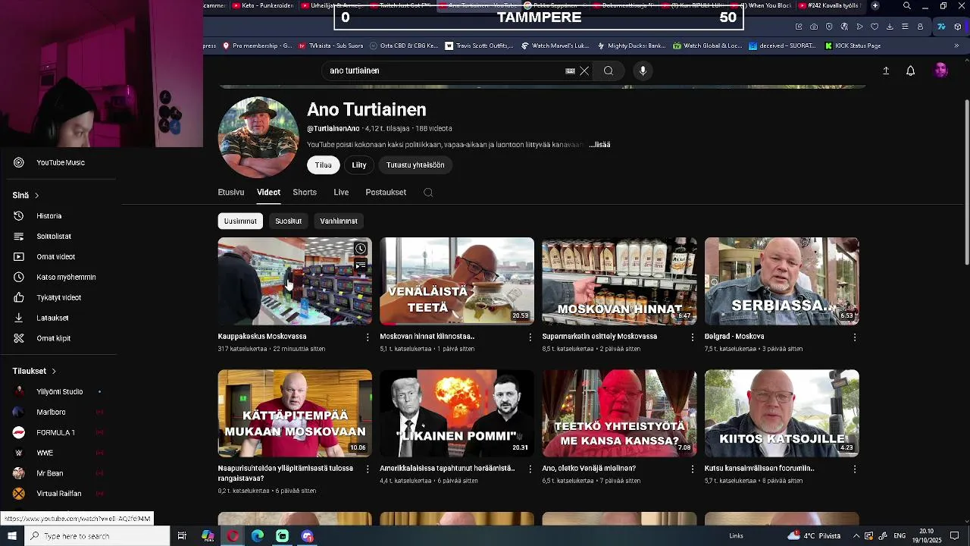
Task: Play the MOSKOVAN HINNAT video thumbnail
Action: [x=619, y=281]
